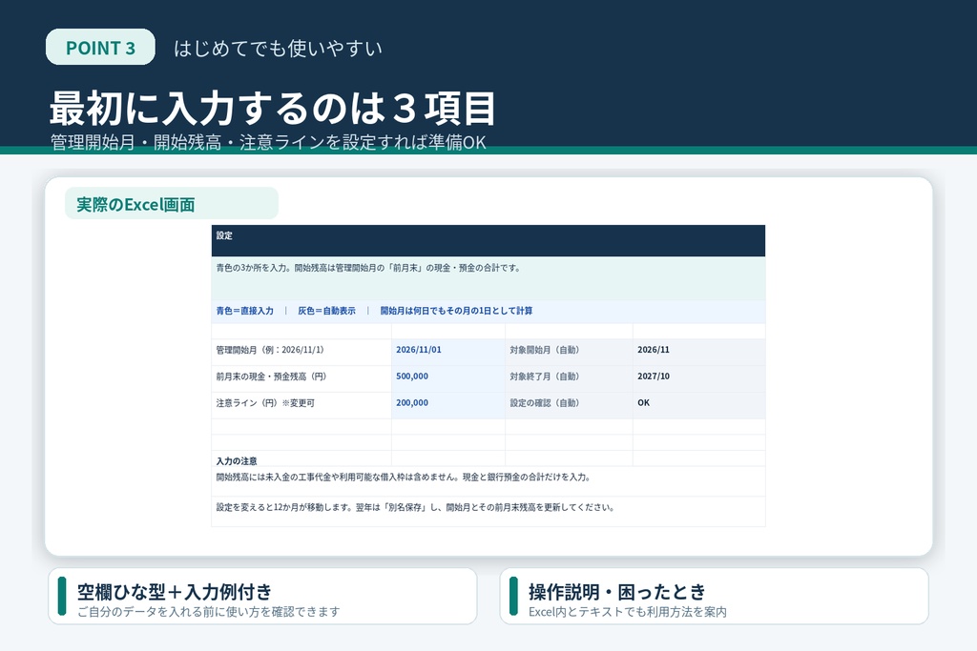977x651 pixels.
Task: Click the 青色＝直接入力 legend text
Action: click(245, 311)
